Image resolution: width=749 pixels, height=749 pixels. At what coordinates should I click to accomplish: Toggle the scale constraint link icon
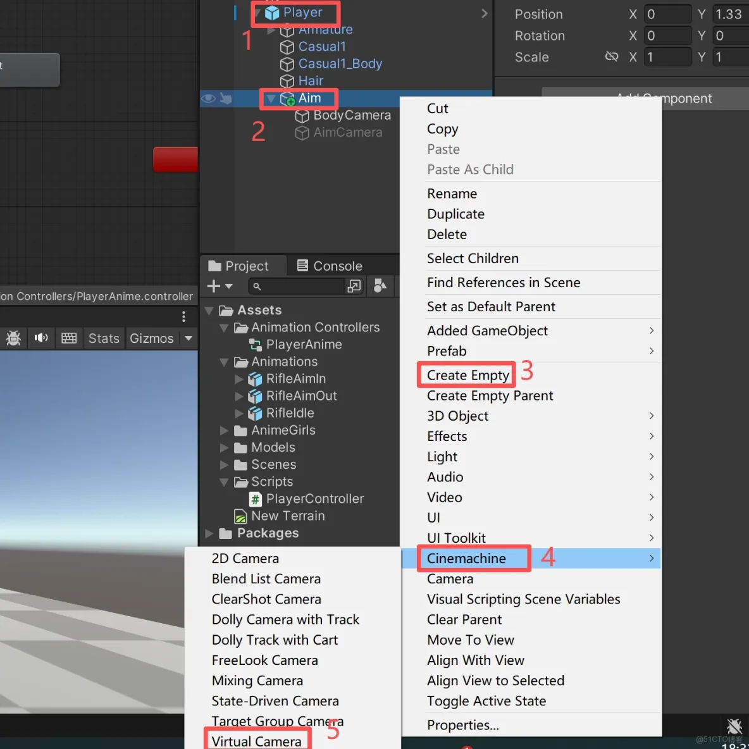(x=612, y=56)
